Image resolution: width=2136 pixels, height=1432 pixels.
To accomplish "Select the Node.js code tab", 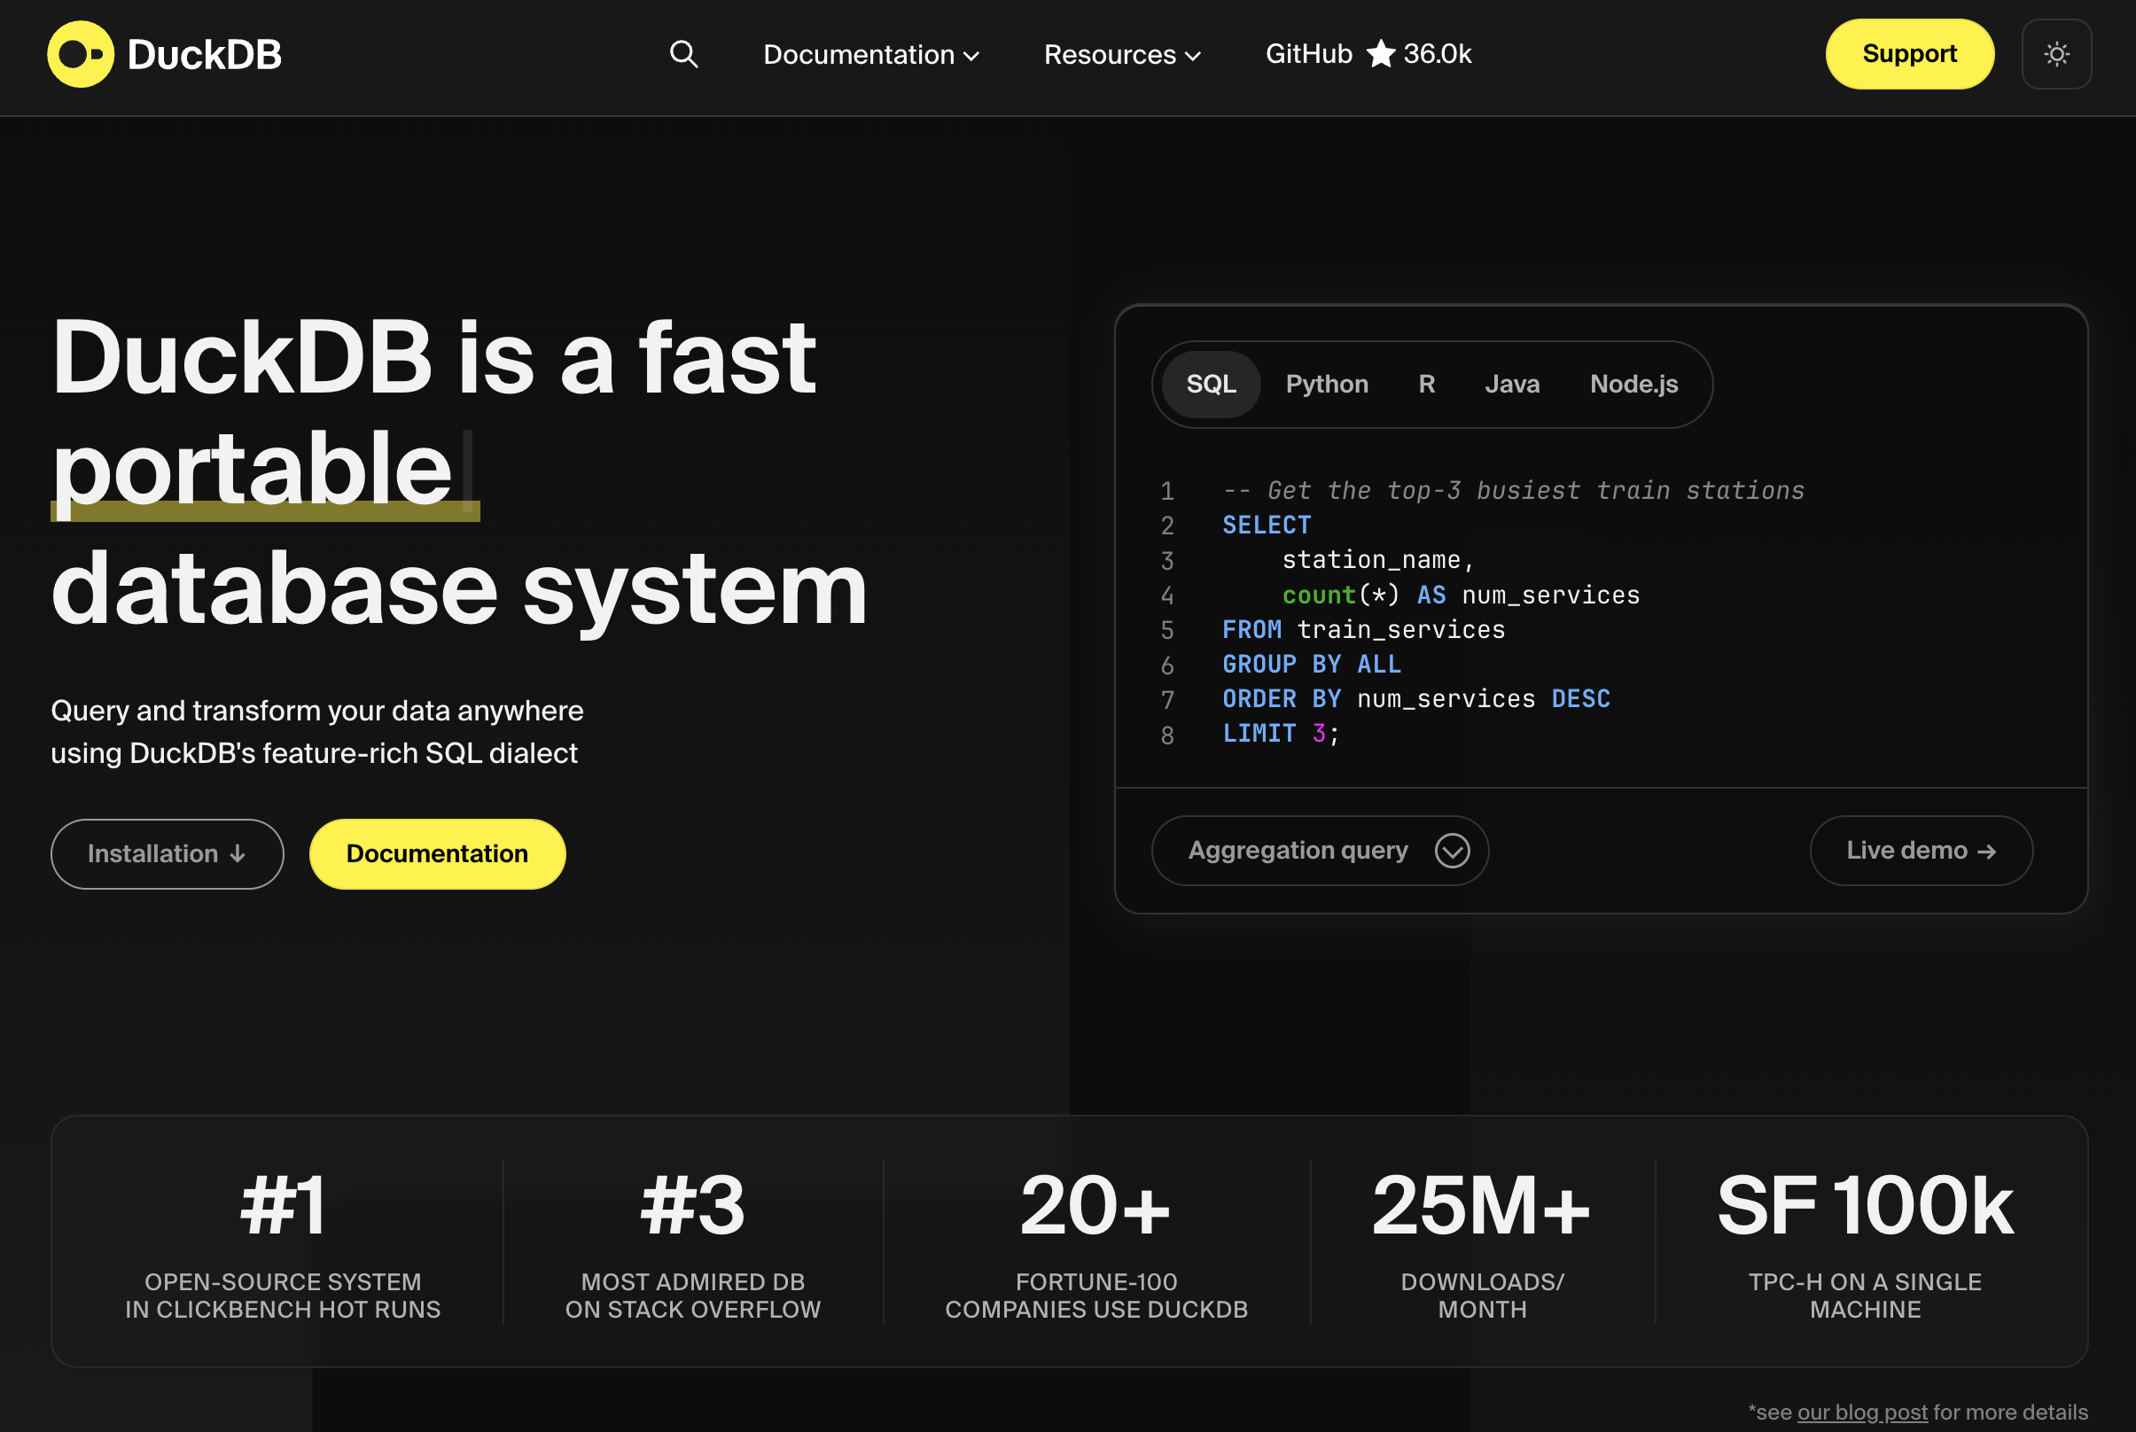I will point(1633,384).
